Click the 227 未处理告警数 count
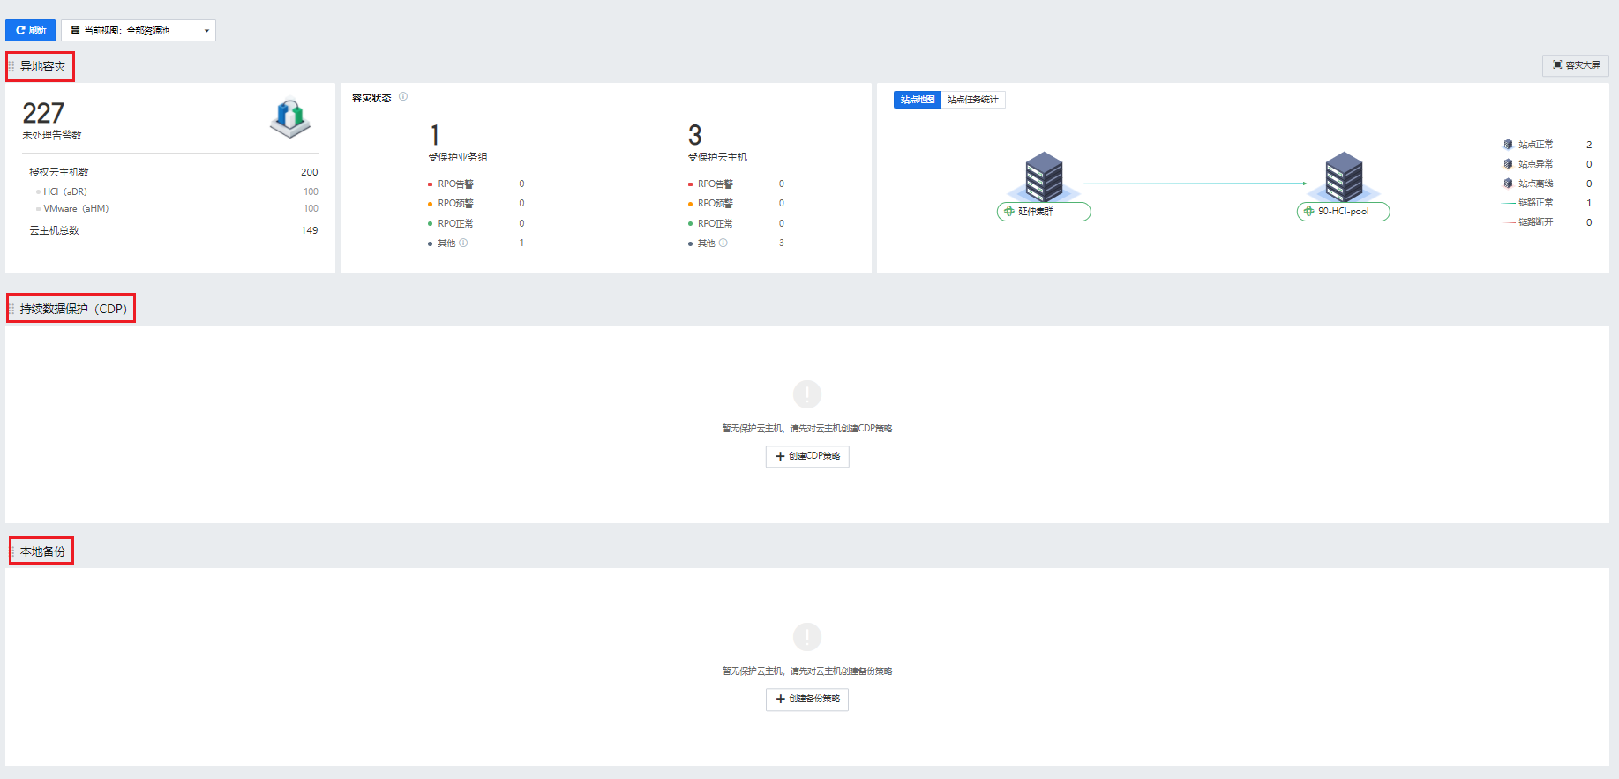This screenshot has width=1619, height=779. [43, 113]
